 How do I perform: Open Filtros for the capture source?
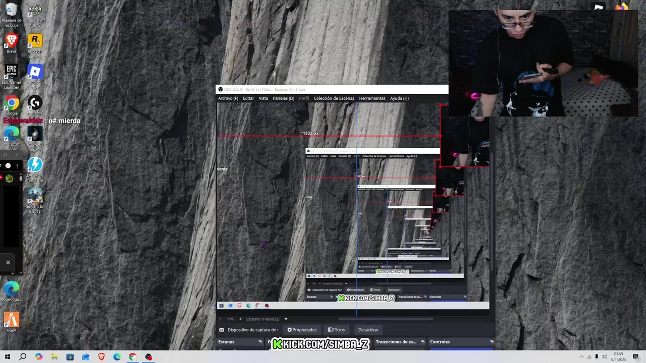(x=336, y=330)
